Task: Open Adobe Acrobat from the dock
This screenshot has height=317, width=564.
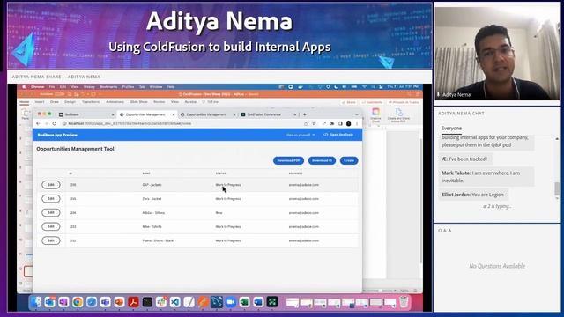Action: 133,302
